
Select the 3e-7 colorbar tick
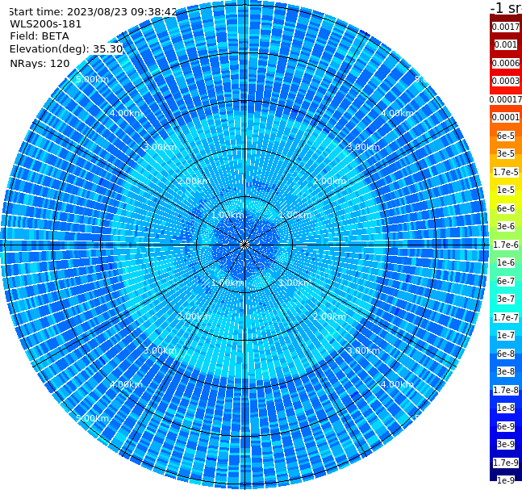(506, 299)
